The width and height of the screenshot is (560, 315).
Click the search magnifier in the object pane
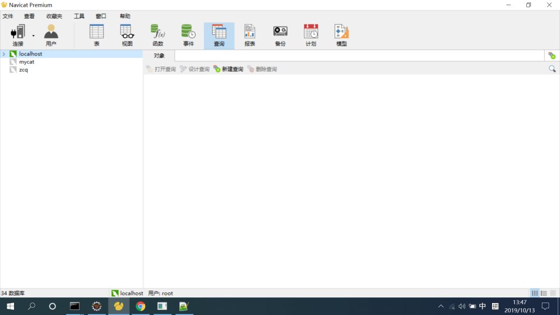click(552, 69)
